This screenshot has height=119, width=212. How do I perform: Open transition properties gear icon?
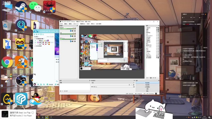tap(134, 85)
